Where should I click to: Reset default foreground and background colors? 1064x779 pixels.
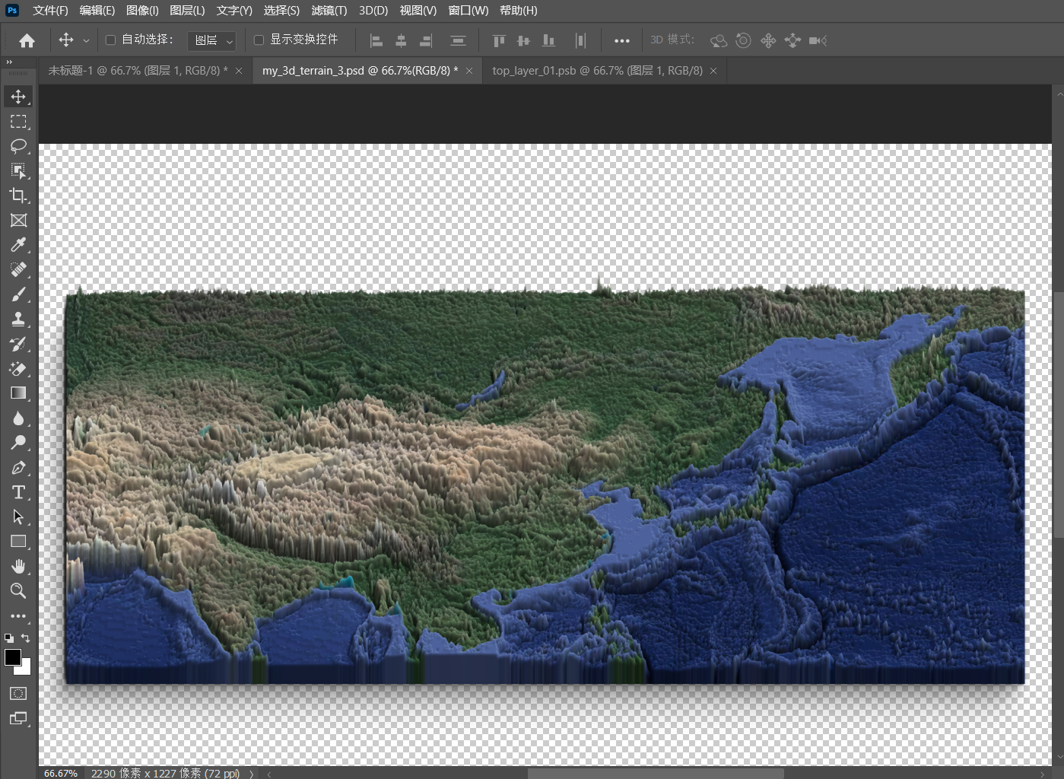(9, 638)
